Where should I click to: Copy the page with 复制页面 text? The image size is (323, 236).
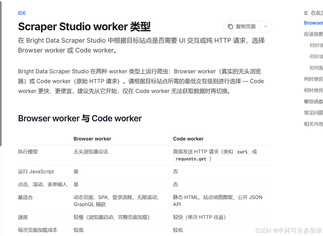[x=246, y=27]
